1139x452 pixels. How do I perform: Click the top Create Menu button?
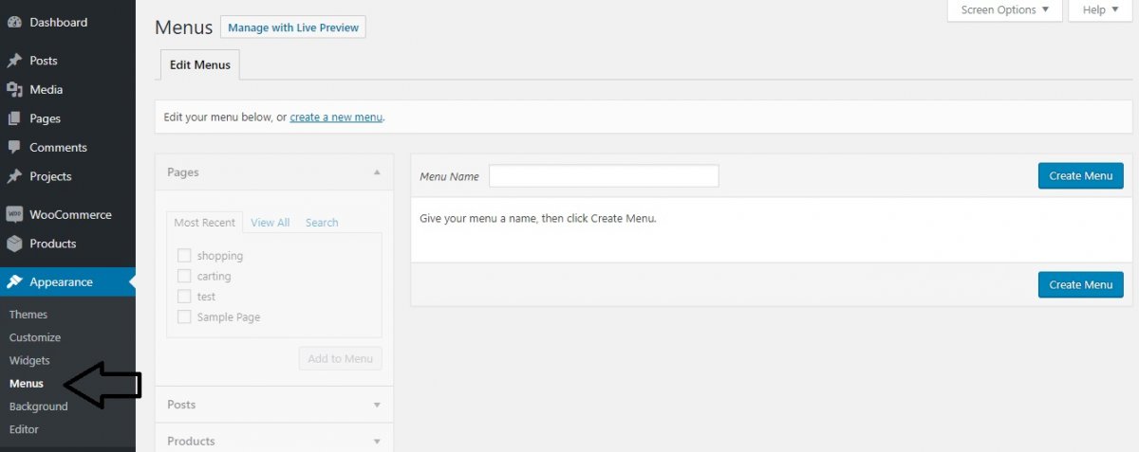tap(1080, 175)
